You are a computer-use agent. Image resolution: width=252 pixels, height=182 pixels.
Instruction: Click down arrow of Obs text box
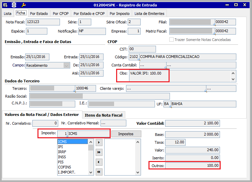(x=233, y=79)
